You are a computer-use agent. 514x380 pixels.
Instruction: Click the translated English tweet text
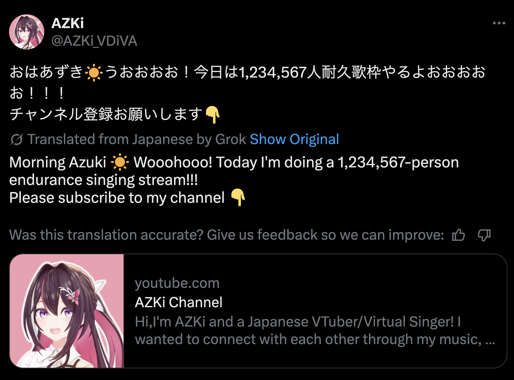tap(234, 180)
